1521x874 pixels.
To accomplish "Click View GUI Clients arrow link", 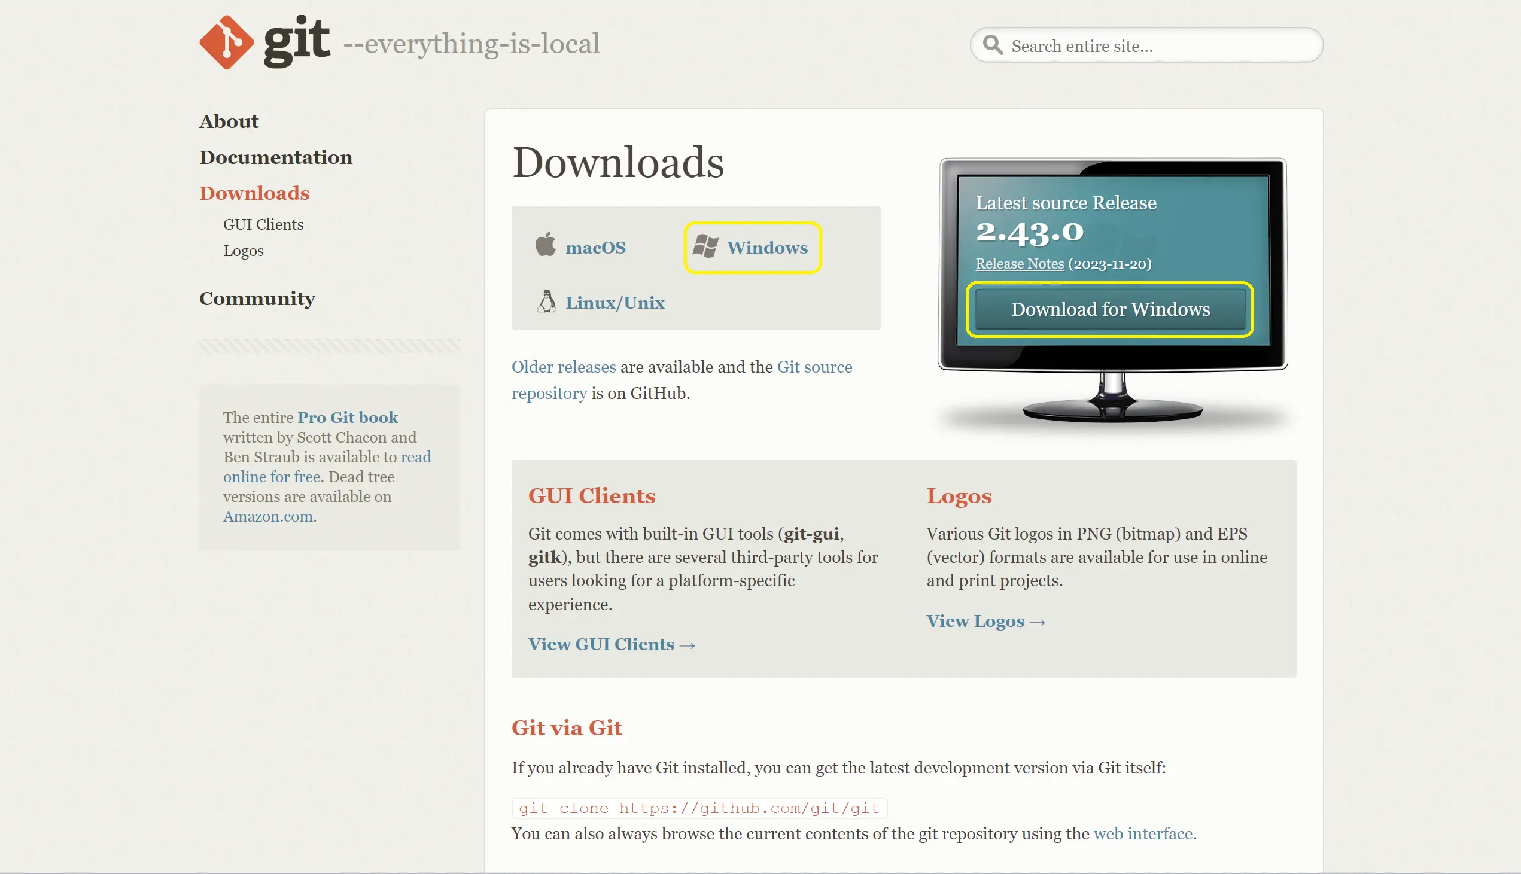I will (611, 644).
